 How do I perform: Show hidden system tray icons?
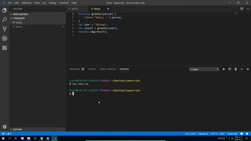(229, 138)
